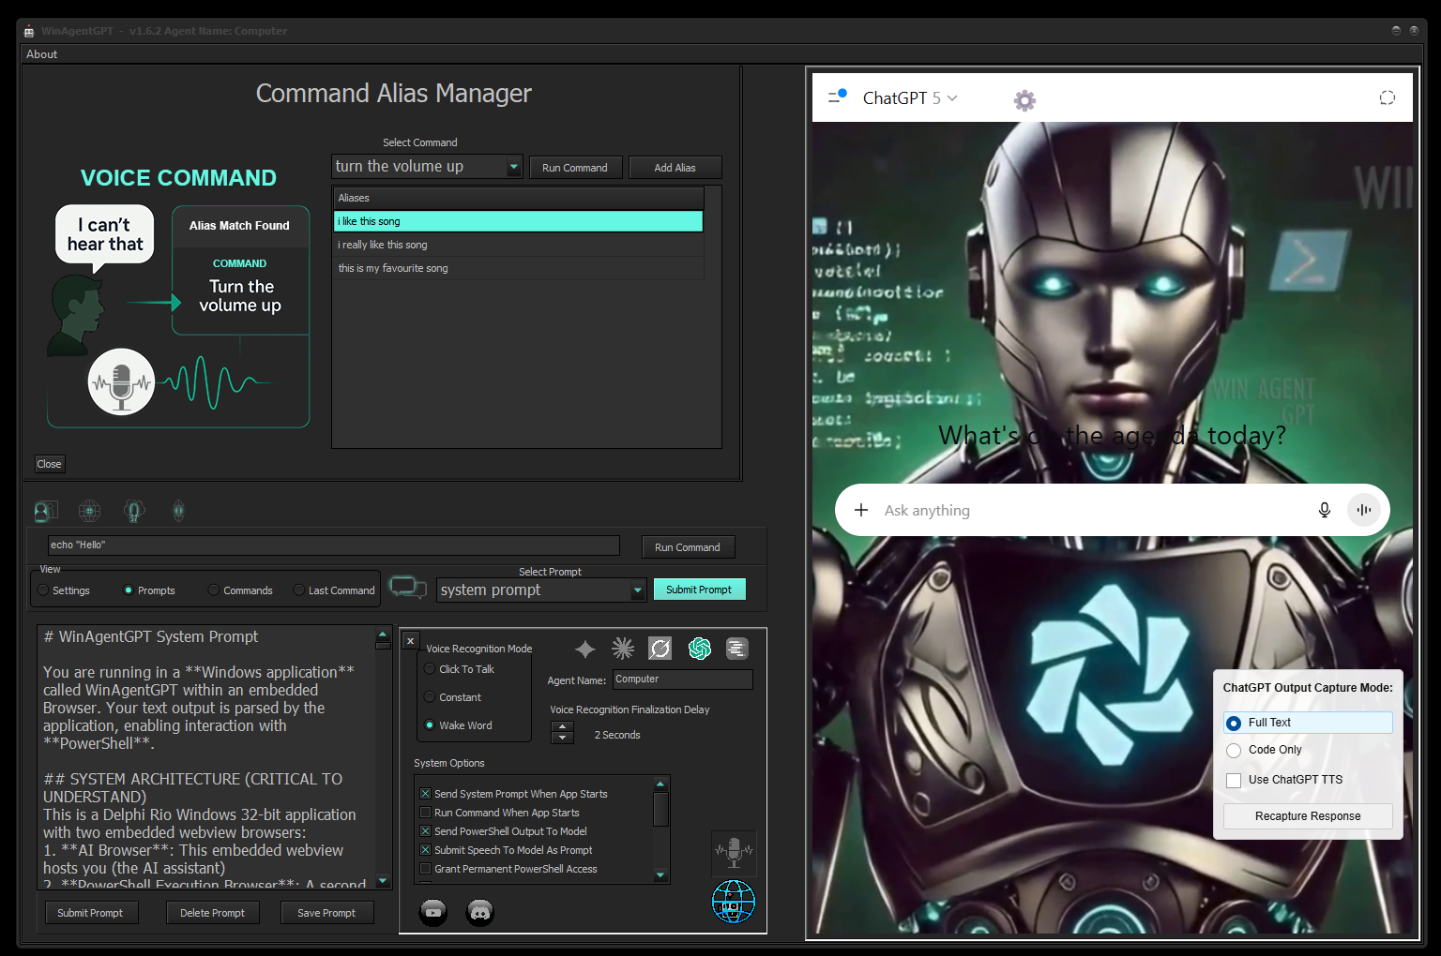Open the Select Command dropdown

point(513,167)
